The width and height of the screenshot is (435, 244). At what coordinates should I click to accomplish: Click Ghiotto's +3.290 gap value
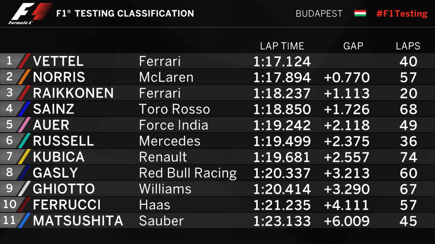coord(347,189)
